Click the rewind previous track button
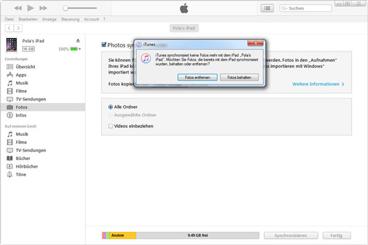368x245 pixels. pos(17,9)
